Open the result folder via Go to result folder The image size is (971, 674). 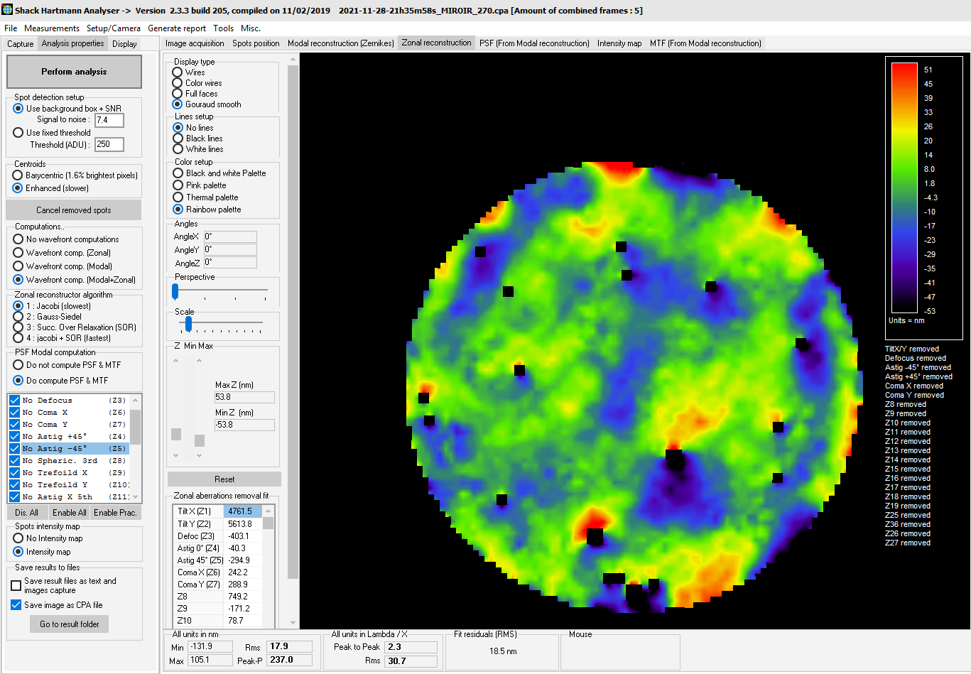click(x=70, y=624)
